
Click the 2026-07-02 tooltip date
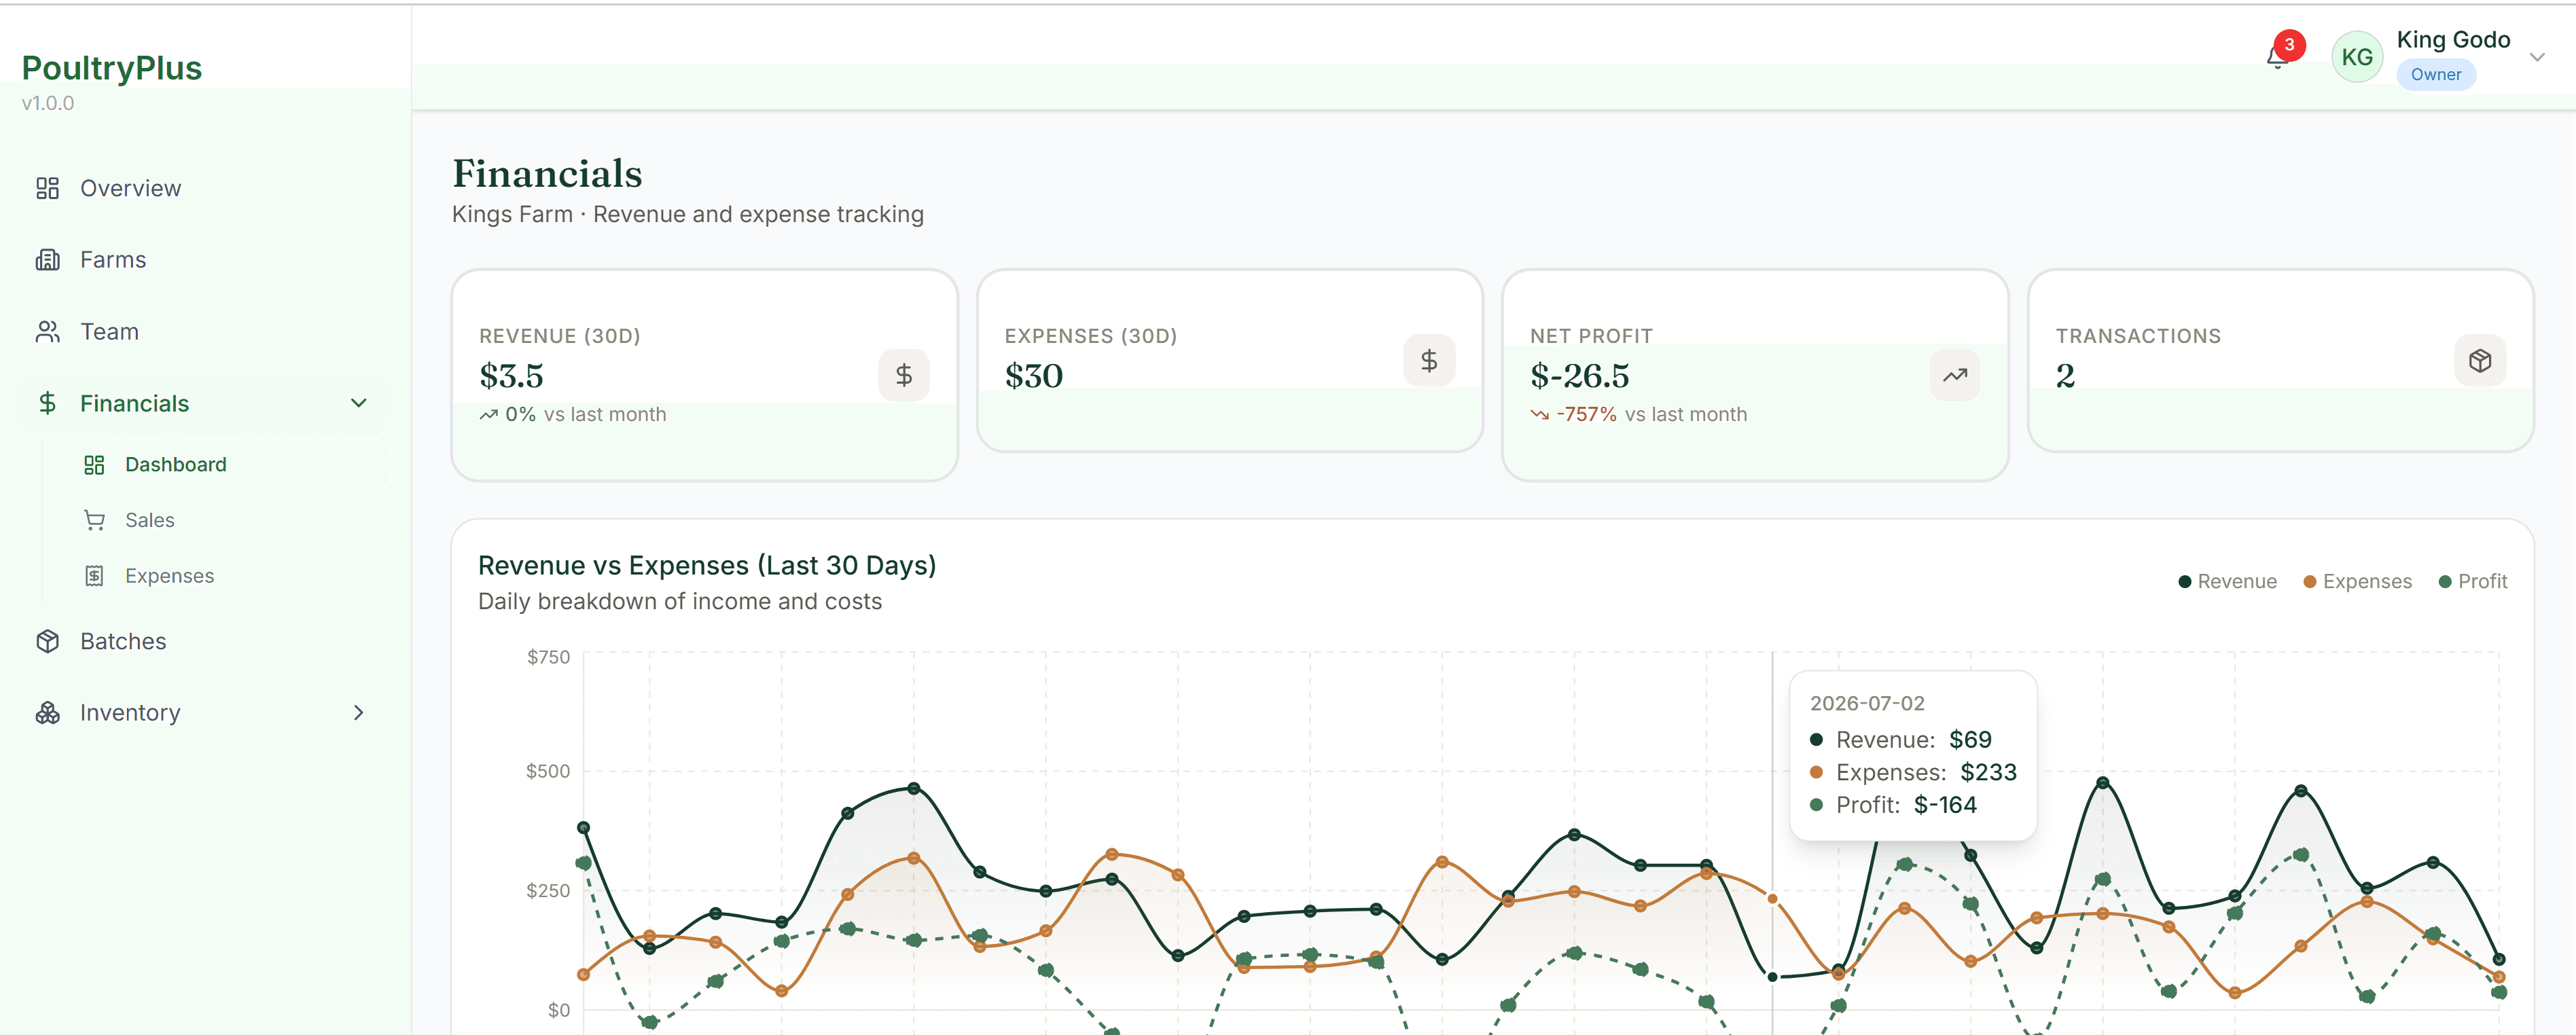[1867, 704]
